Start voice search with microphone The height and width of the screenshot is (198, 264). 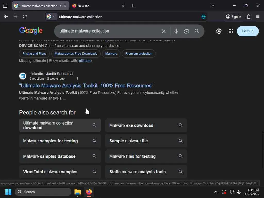pyautogui.click(x=176, y=31)
